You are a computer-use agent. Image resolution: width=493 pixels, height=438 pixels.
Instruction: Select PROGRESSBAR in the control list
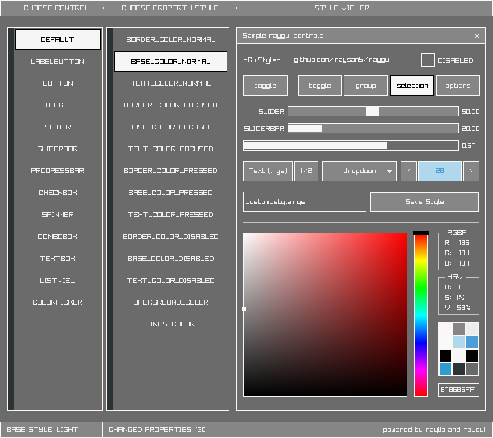(58, 170)
